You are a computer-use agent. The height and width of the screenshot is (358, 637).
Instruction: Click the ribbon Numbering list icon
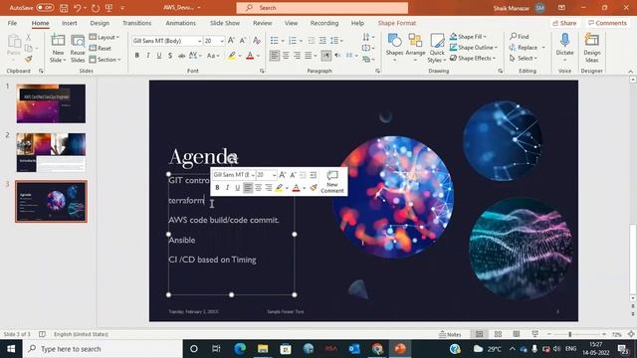293,41
